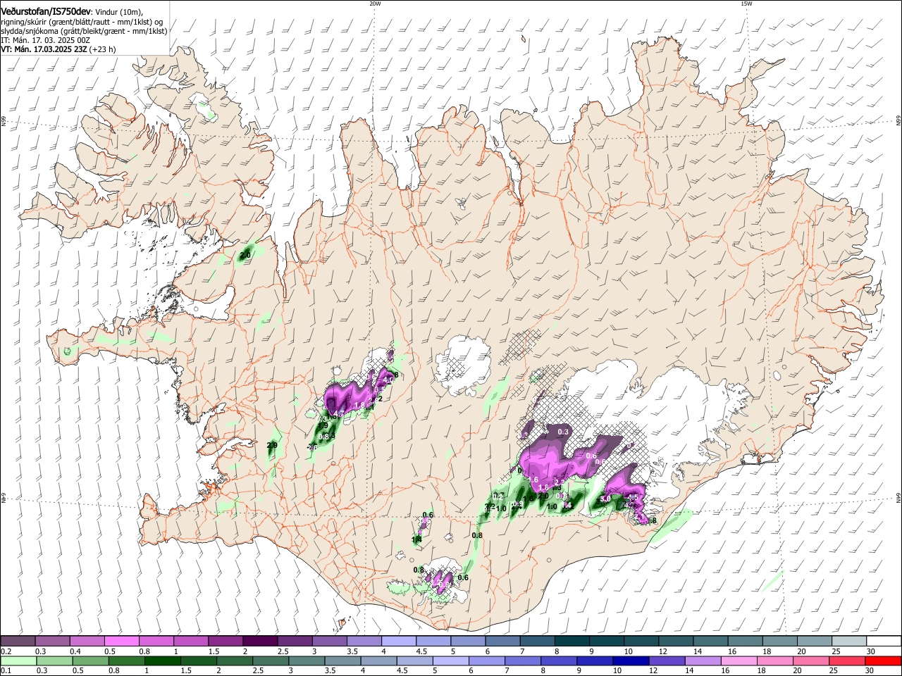Viewport: 902px width, 676px height.
Task: Select the bright pink upper swatch at 0.5
Action: pyautogui.click(x=121, y=641)
